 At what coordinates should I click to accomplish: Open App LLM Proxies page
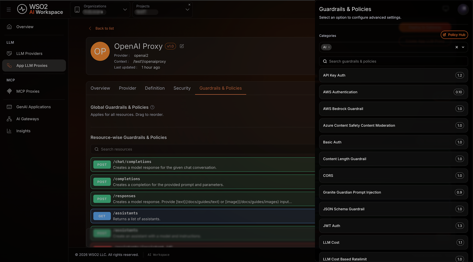[x=34, y=66]
